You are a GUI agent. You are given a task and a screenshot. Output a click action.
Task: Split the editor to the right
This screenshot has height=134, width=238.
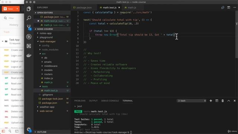[x=229, y=7]
